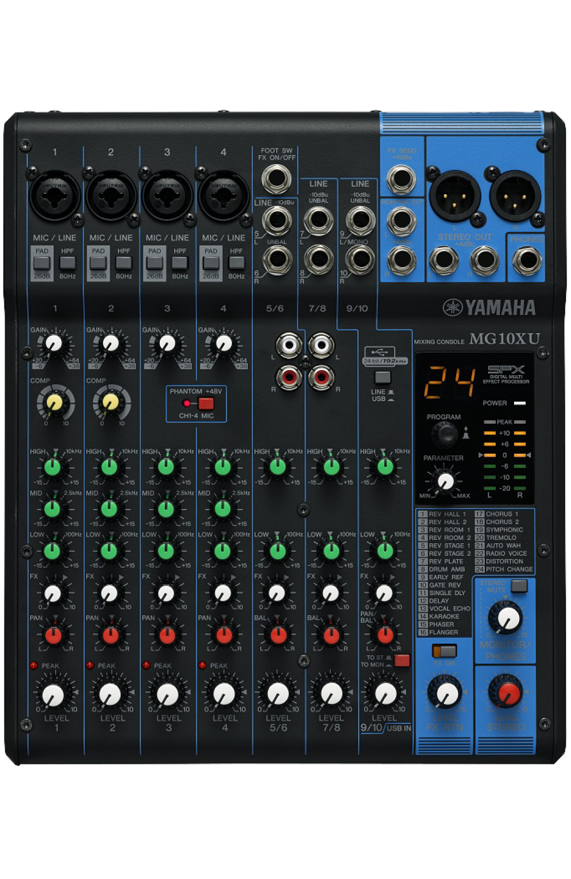The height and width of the screenshot is (879, 571).
Task: Click the channel 2 MIC/LINE combo jack
Action: (x=111, y=195)
